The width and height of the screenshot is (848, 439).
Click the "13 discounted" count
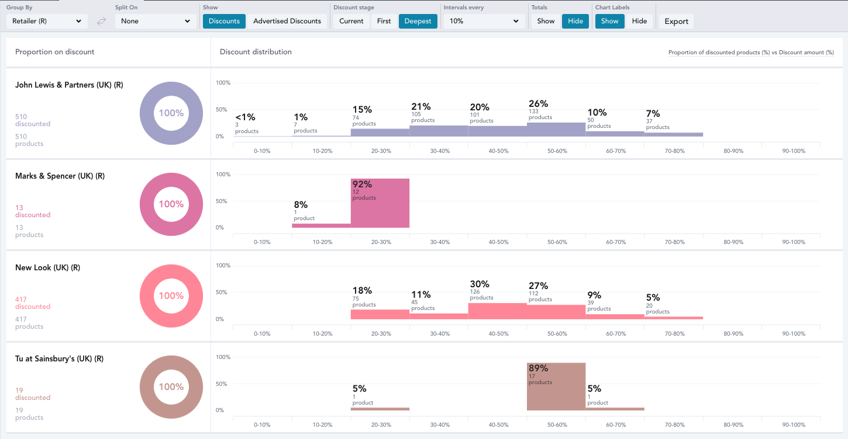(x=33, y=211)
